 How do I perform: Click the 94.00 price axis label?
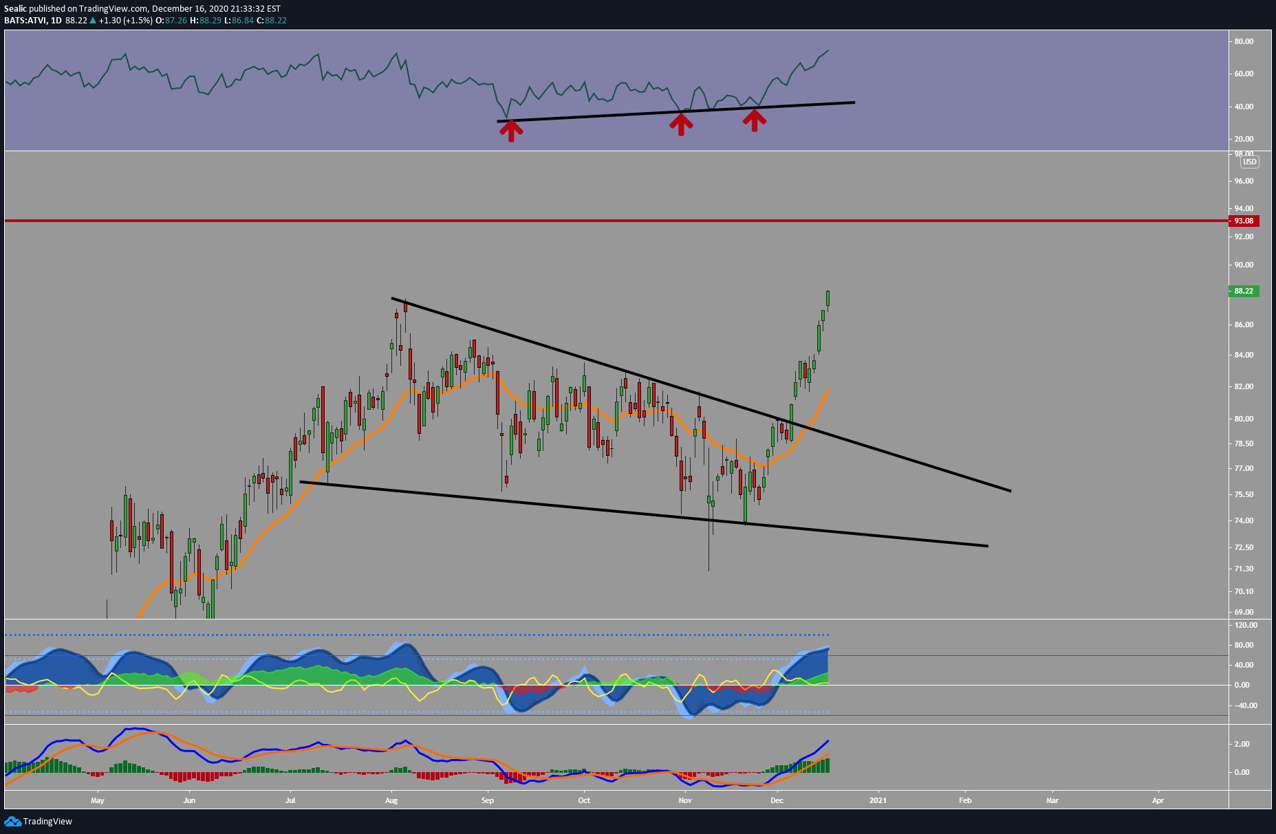(x=1244, y=208)
